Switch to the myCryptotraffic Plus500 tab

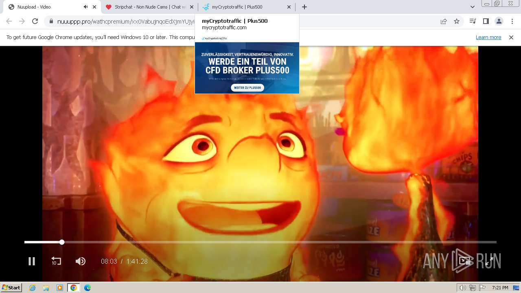point(247,7)
